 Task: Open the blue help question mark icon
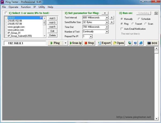pos(135,43)
